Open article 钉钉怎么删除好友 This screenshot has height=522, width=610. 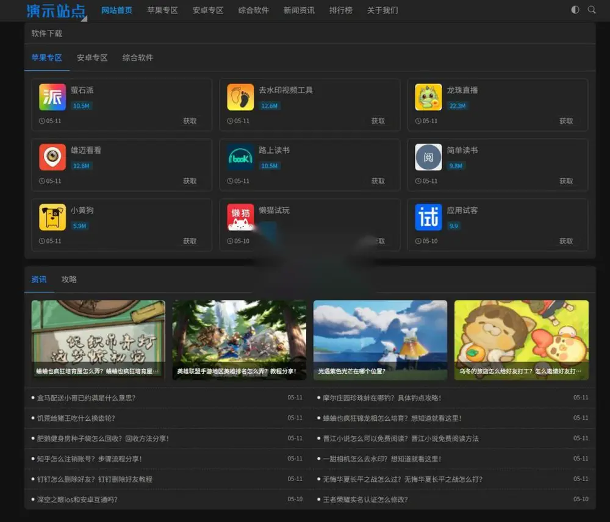pos(95,479)
